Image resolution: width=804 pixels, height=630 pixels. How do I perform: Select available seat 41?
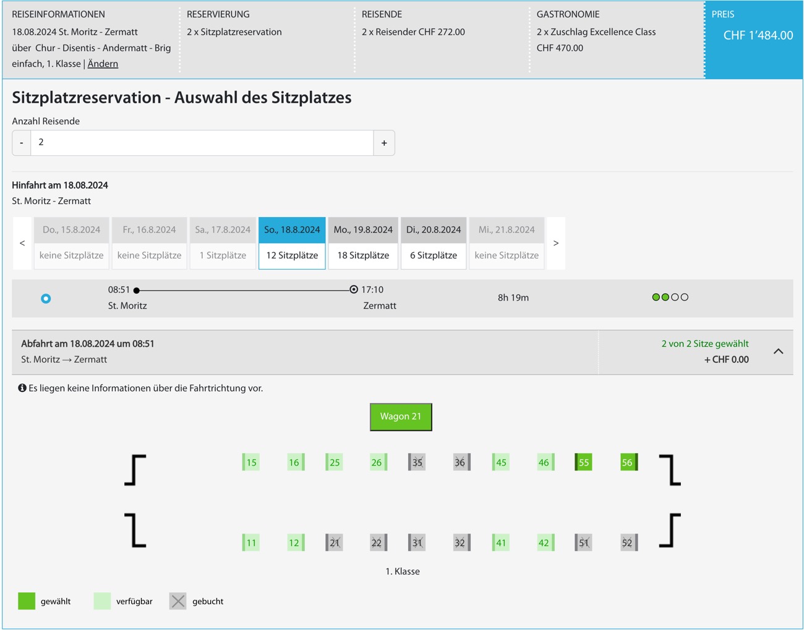pos(500,543)
